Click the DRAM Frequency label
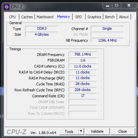Image resolution: width=138 pixels, height=138 pixels. pos(51,55)
